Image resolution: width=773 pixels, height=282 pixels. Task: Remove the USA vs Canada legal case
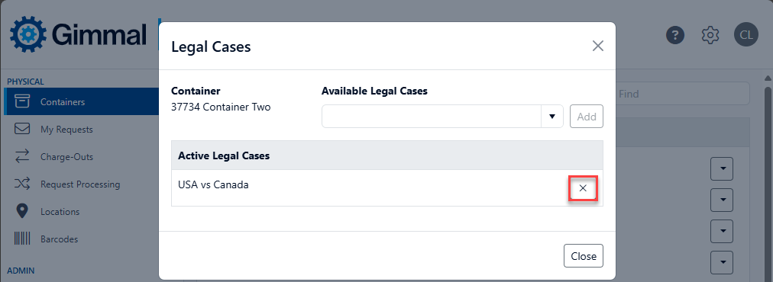583,188
